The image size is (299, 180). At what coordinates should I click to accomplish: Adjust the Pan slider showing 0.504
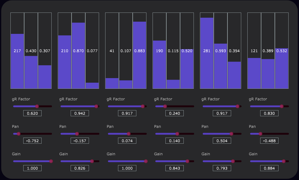click(231, 134)
